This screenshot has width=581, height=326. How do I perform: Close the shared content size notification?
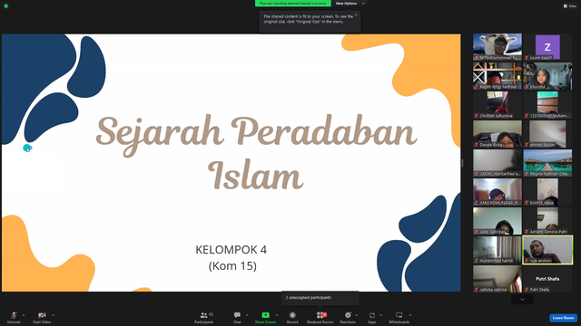[x=356, y=14]
